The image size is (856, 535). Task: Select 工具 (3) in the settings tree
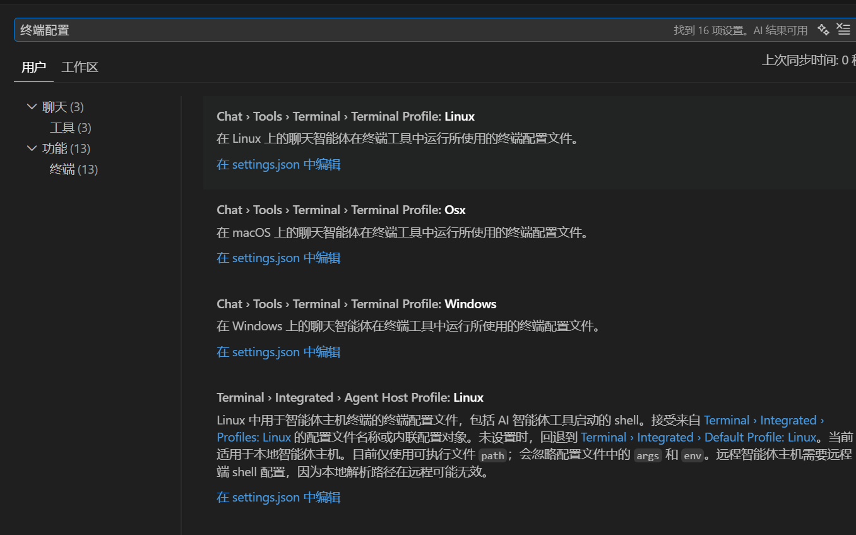click(x=71, y=128)
